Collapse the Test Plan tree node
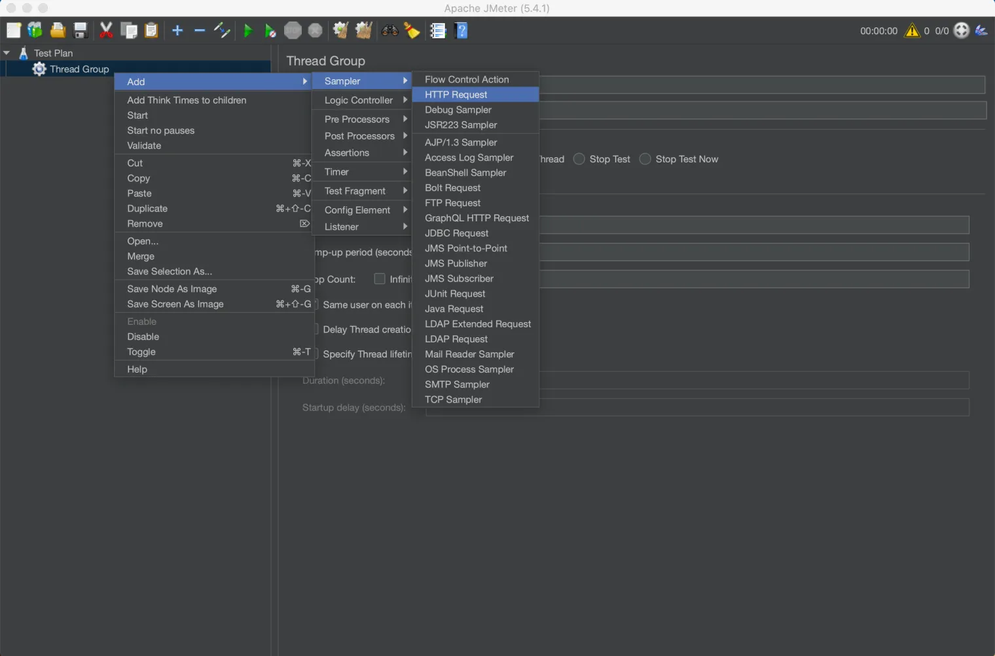Viewport: 995px width, 656px height. [7, 53]
